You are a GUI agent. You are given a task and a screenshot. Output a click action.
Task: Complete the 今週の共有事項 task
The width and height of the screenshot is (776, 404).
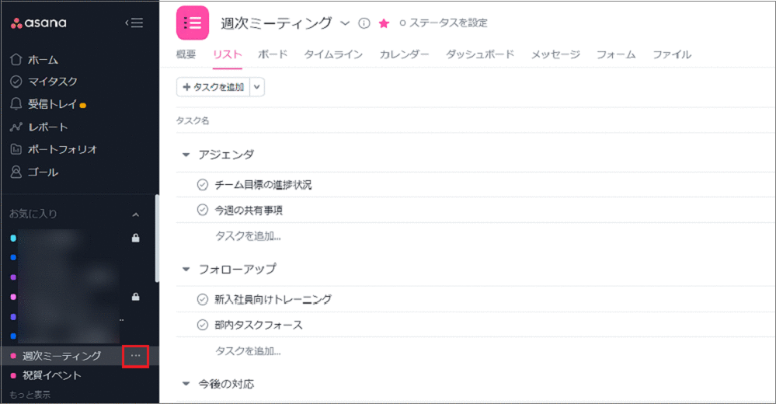pyautogui.click(x=203, y=210)
